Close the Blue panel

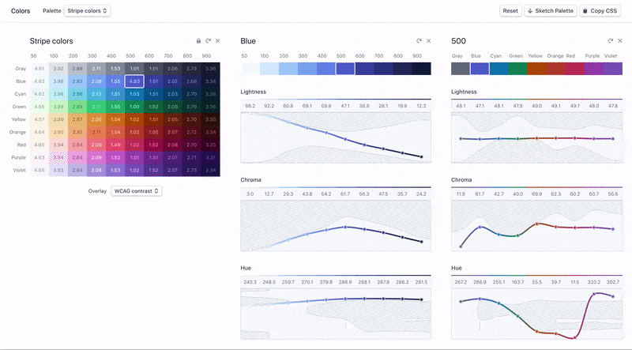[428, 41]
